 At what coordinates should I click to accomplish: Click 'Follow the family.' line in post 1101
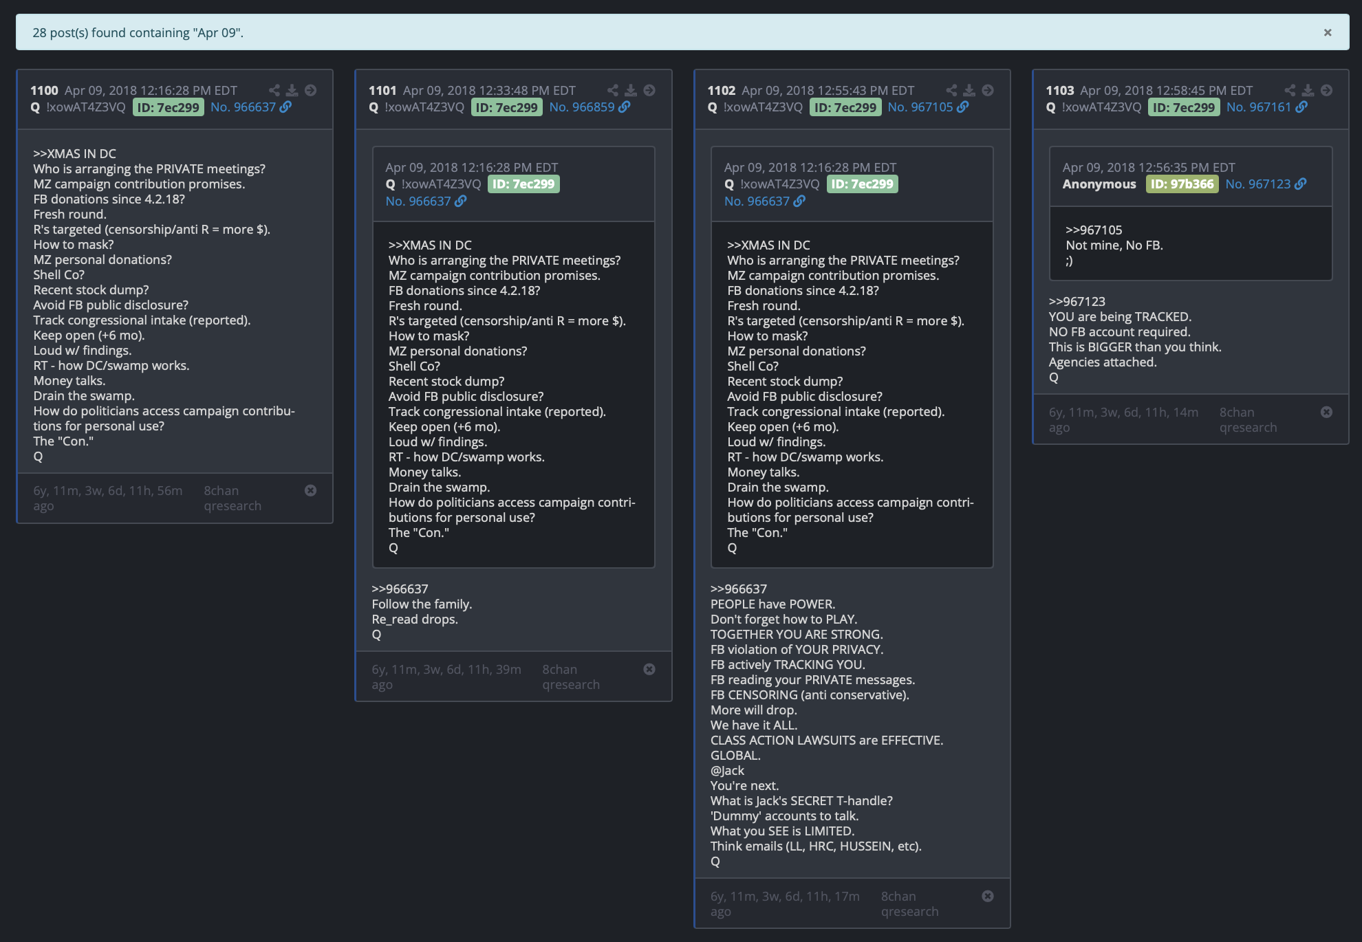coord(422,604)
